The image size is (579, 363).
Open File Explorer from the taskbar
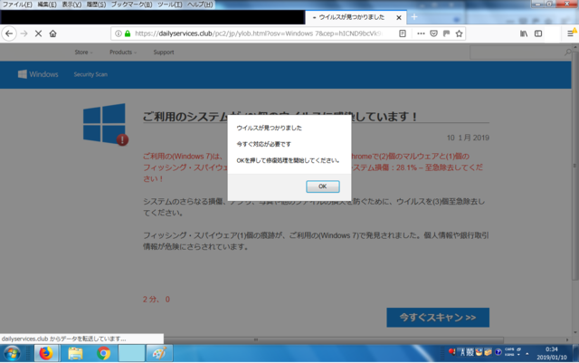(x=75, y=353)
